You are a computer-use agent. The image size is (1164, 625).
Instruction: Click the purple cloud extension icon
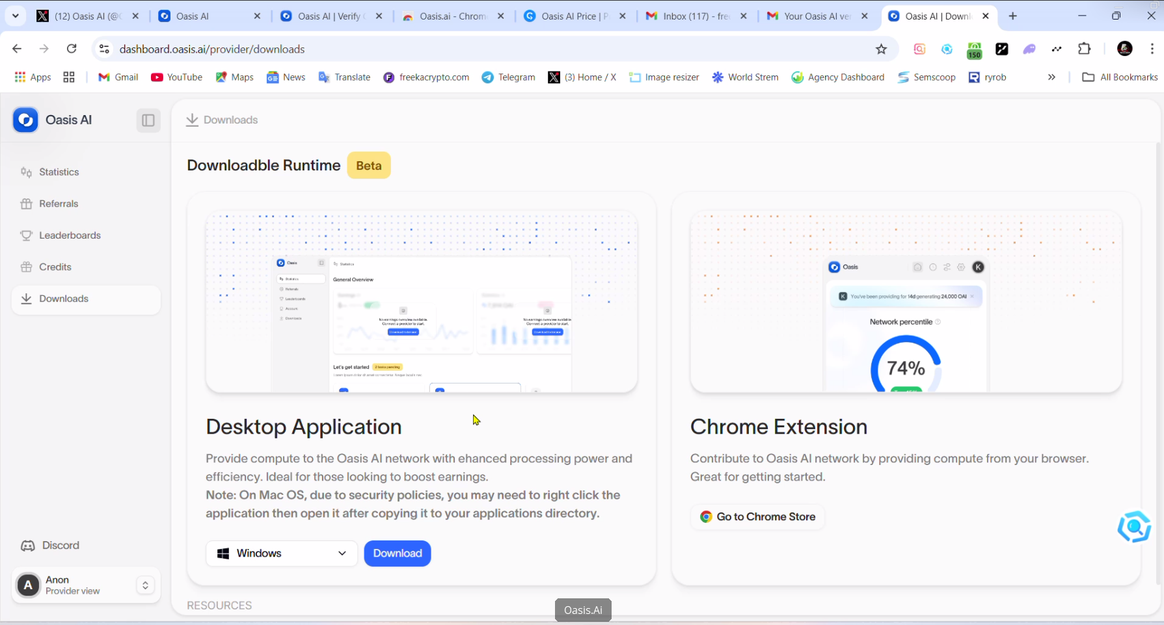1029,49
